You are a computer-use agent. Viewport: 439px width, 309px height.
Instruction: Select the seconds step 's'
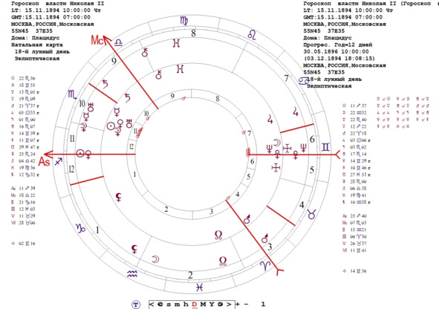[169, 305]
